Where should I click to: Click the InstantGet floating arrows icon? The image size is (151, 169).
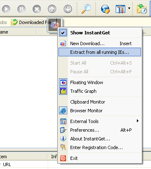pos(55,25)
